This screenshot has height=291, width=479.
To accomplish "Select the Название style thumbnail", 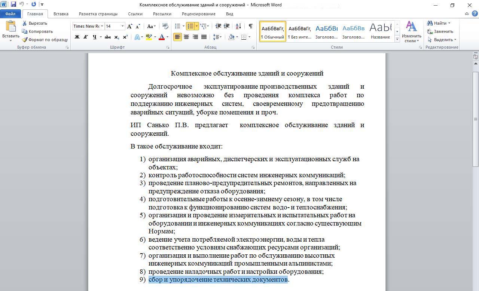I will (380, 31).
